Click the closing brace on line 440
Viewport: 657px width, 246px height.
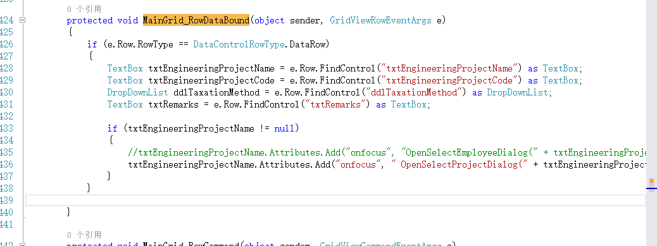coord(69,212)
